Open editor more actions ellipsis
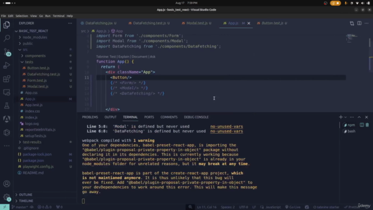 coord(367,23)
